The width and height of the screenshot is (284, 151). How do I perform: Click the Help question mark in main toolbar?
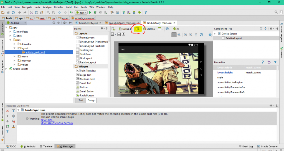pyautogui.click(x=146, y=12)
